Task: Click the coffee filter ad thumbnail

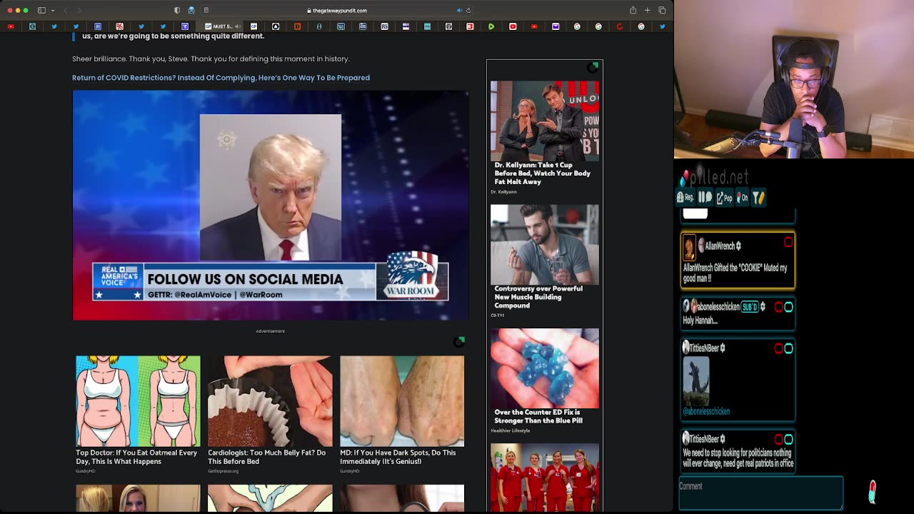Action: pyautogui.click(x=270, y=401)
